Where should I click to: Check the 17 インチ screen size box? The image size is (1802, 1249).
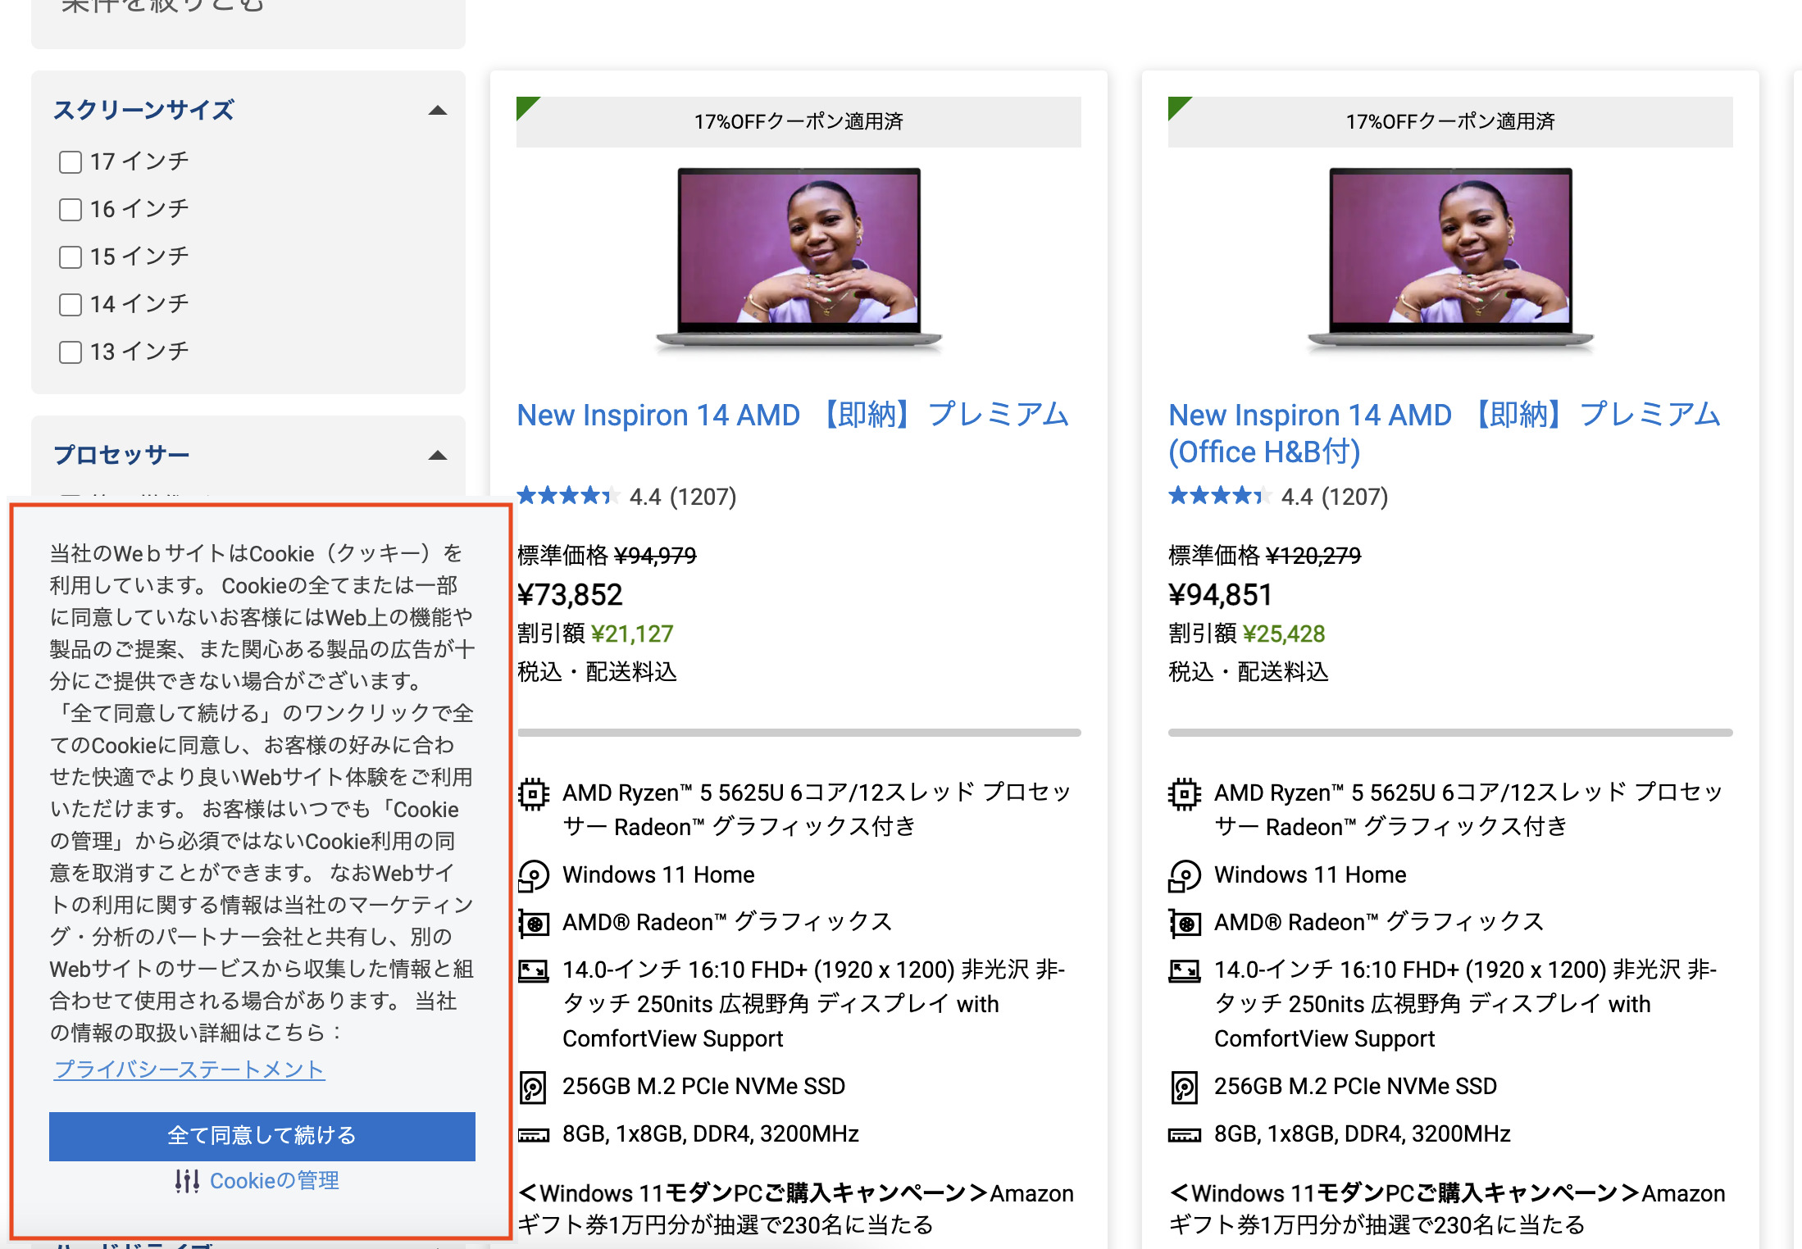(x=71, y=162)
